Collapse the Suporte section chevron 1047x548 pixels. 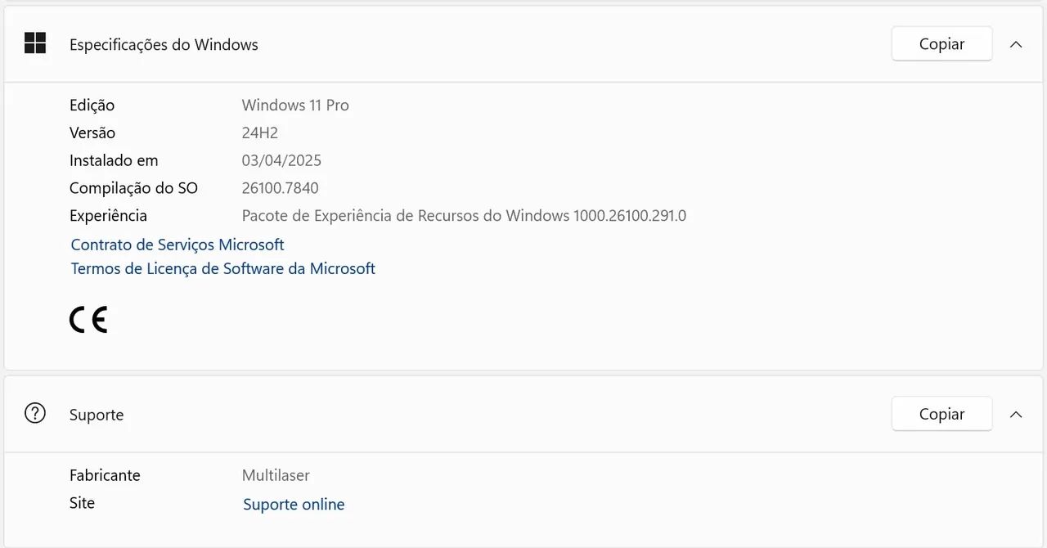(x=1016, y=415)
